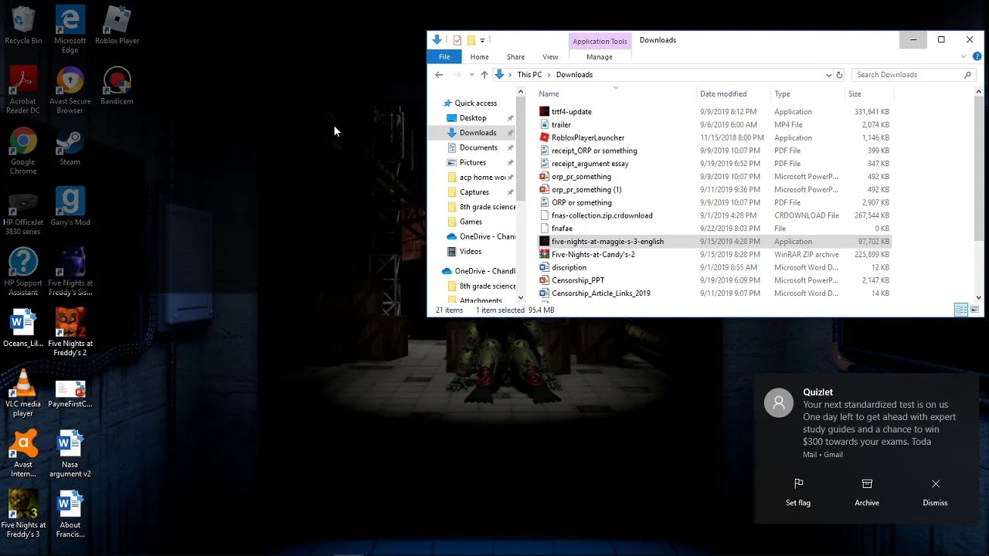Select the HP Support Assistant icon
Screen dimensions: 989x556
pos(23,272)
